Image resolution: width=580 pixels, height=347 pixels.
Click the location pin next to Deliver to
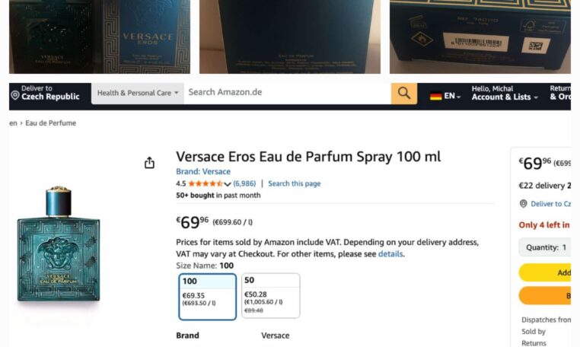pyautogui.click(x=14, y=95)
